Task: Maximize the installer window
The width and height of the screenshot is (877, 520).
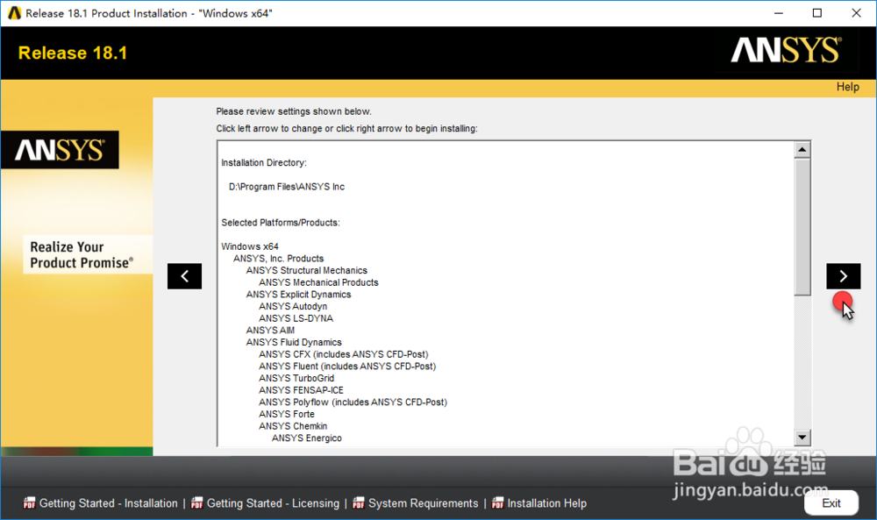Action: tap(817, 13)
